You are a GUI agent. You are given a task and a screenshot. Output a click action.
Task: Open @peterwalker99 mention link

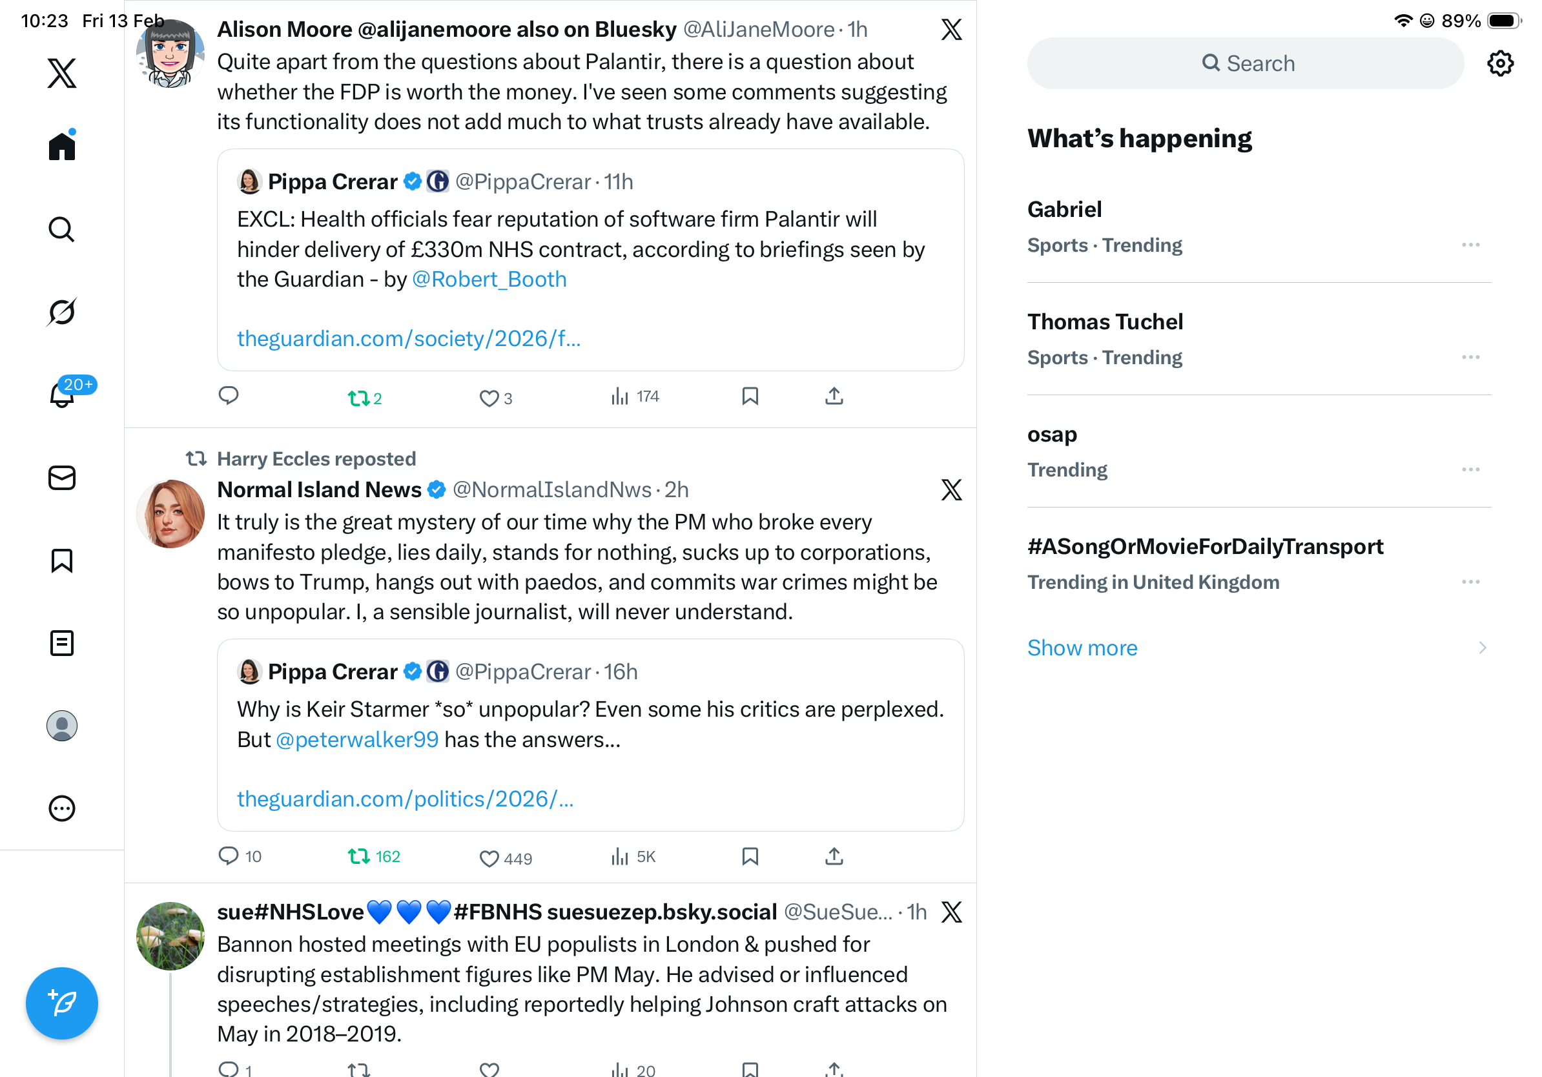pyautogui.click(x=357, y=739)
